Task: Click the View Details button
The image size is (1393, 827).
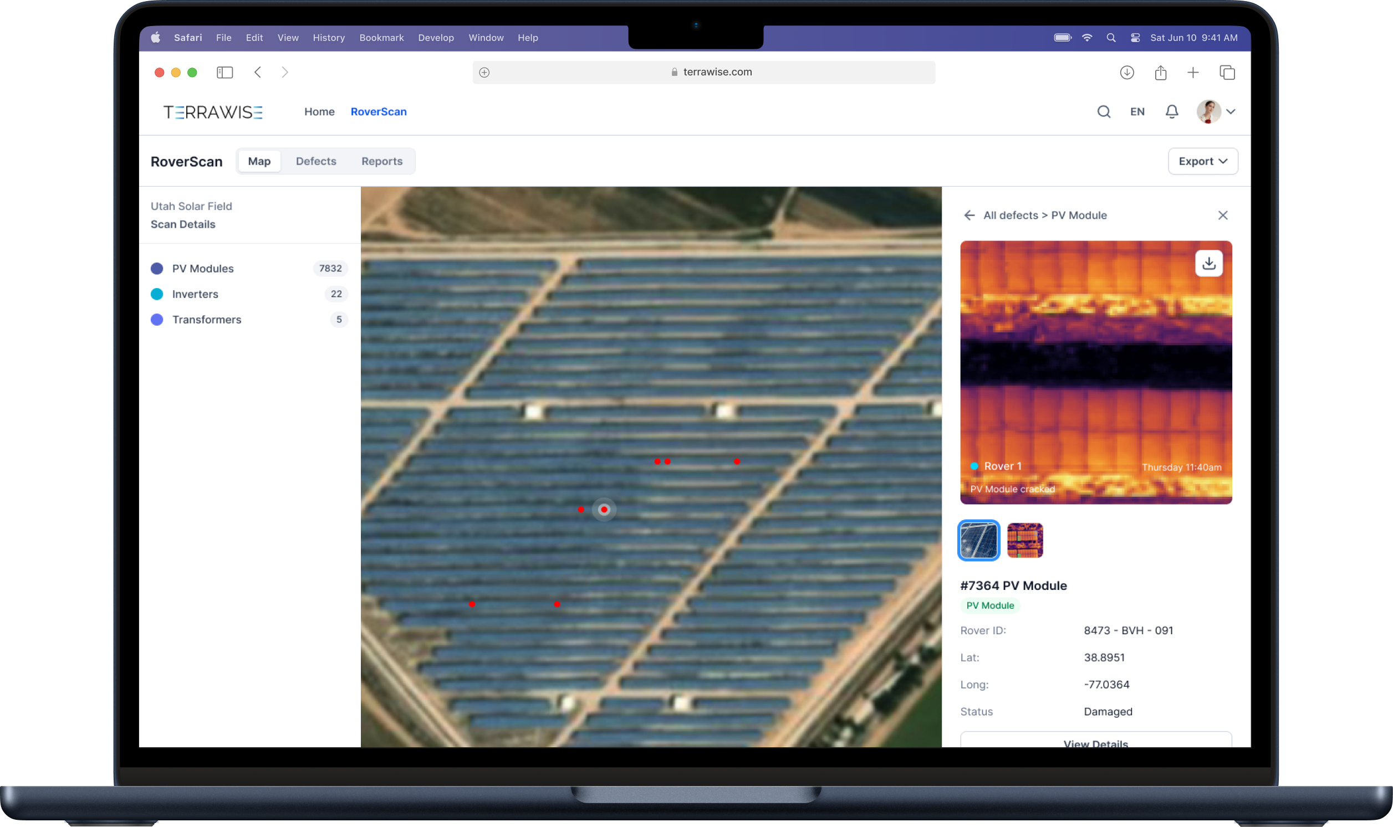Action: 1095,741
